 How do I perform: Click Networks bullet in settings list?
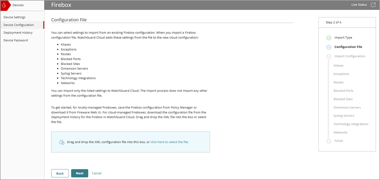[68, 83]
